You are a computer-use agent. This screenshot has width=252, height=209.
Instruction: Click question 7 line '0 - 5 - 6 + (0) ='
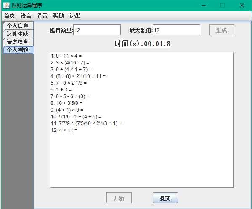coord(70,96)
